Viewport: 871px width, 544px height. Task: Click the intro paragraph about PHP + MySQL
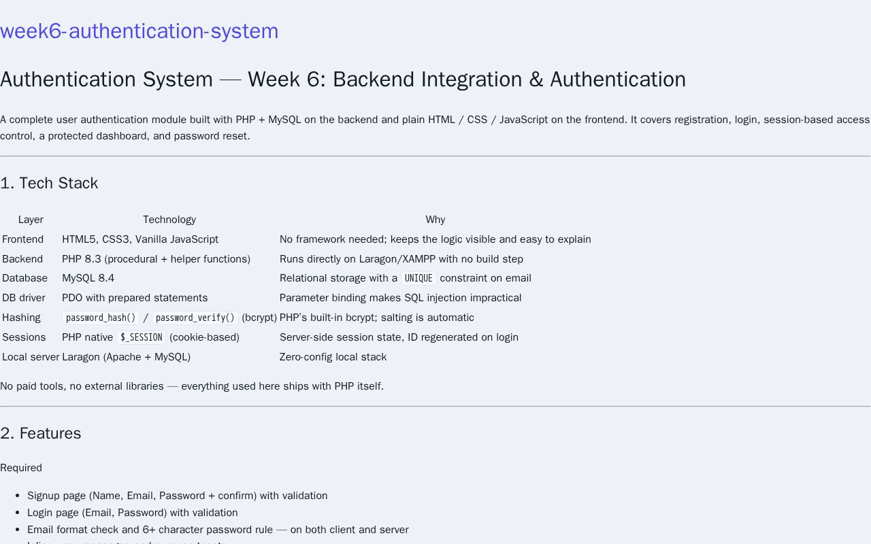coord(435,128)
